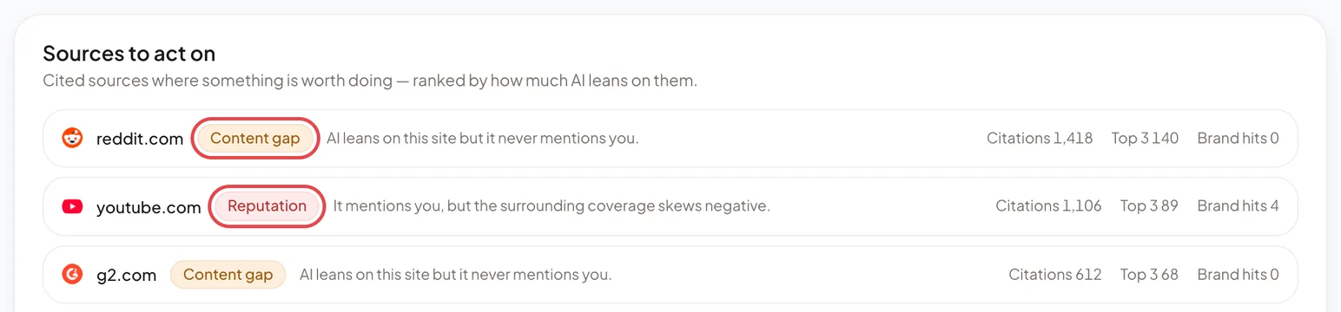Image resolution: width=1341 pixels, height=312 pixels.
Task: Open the g2.com source name
Action: (x=127, y=275)
